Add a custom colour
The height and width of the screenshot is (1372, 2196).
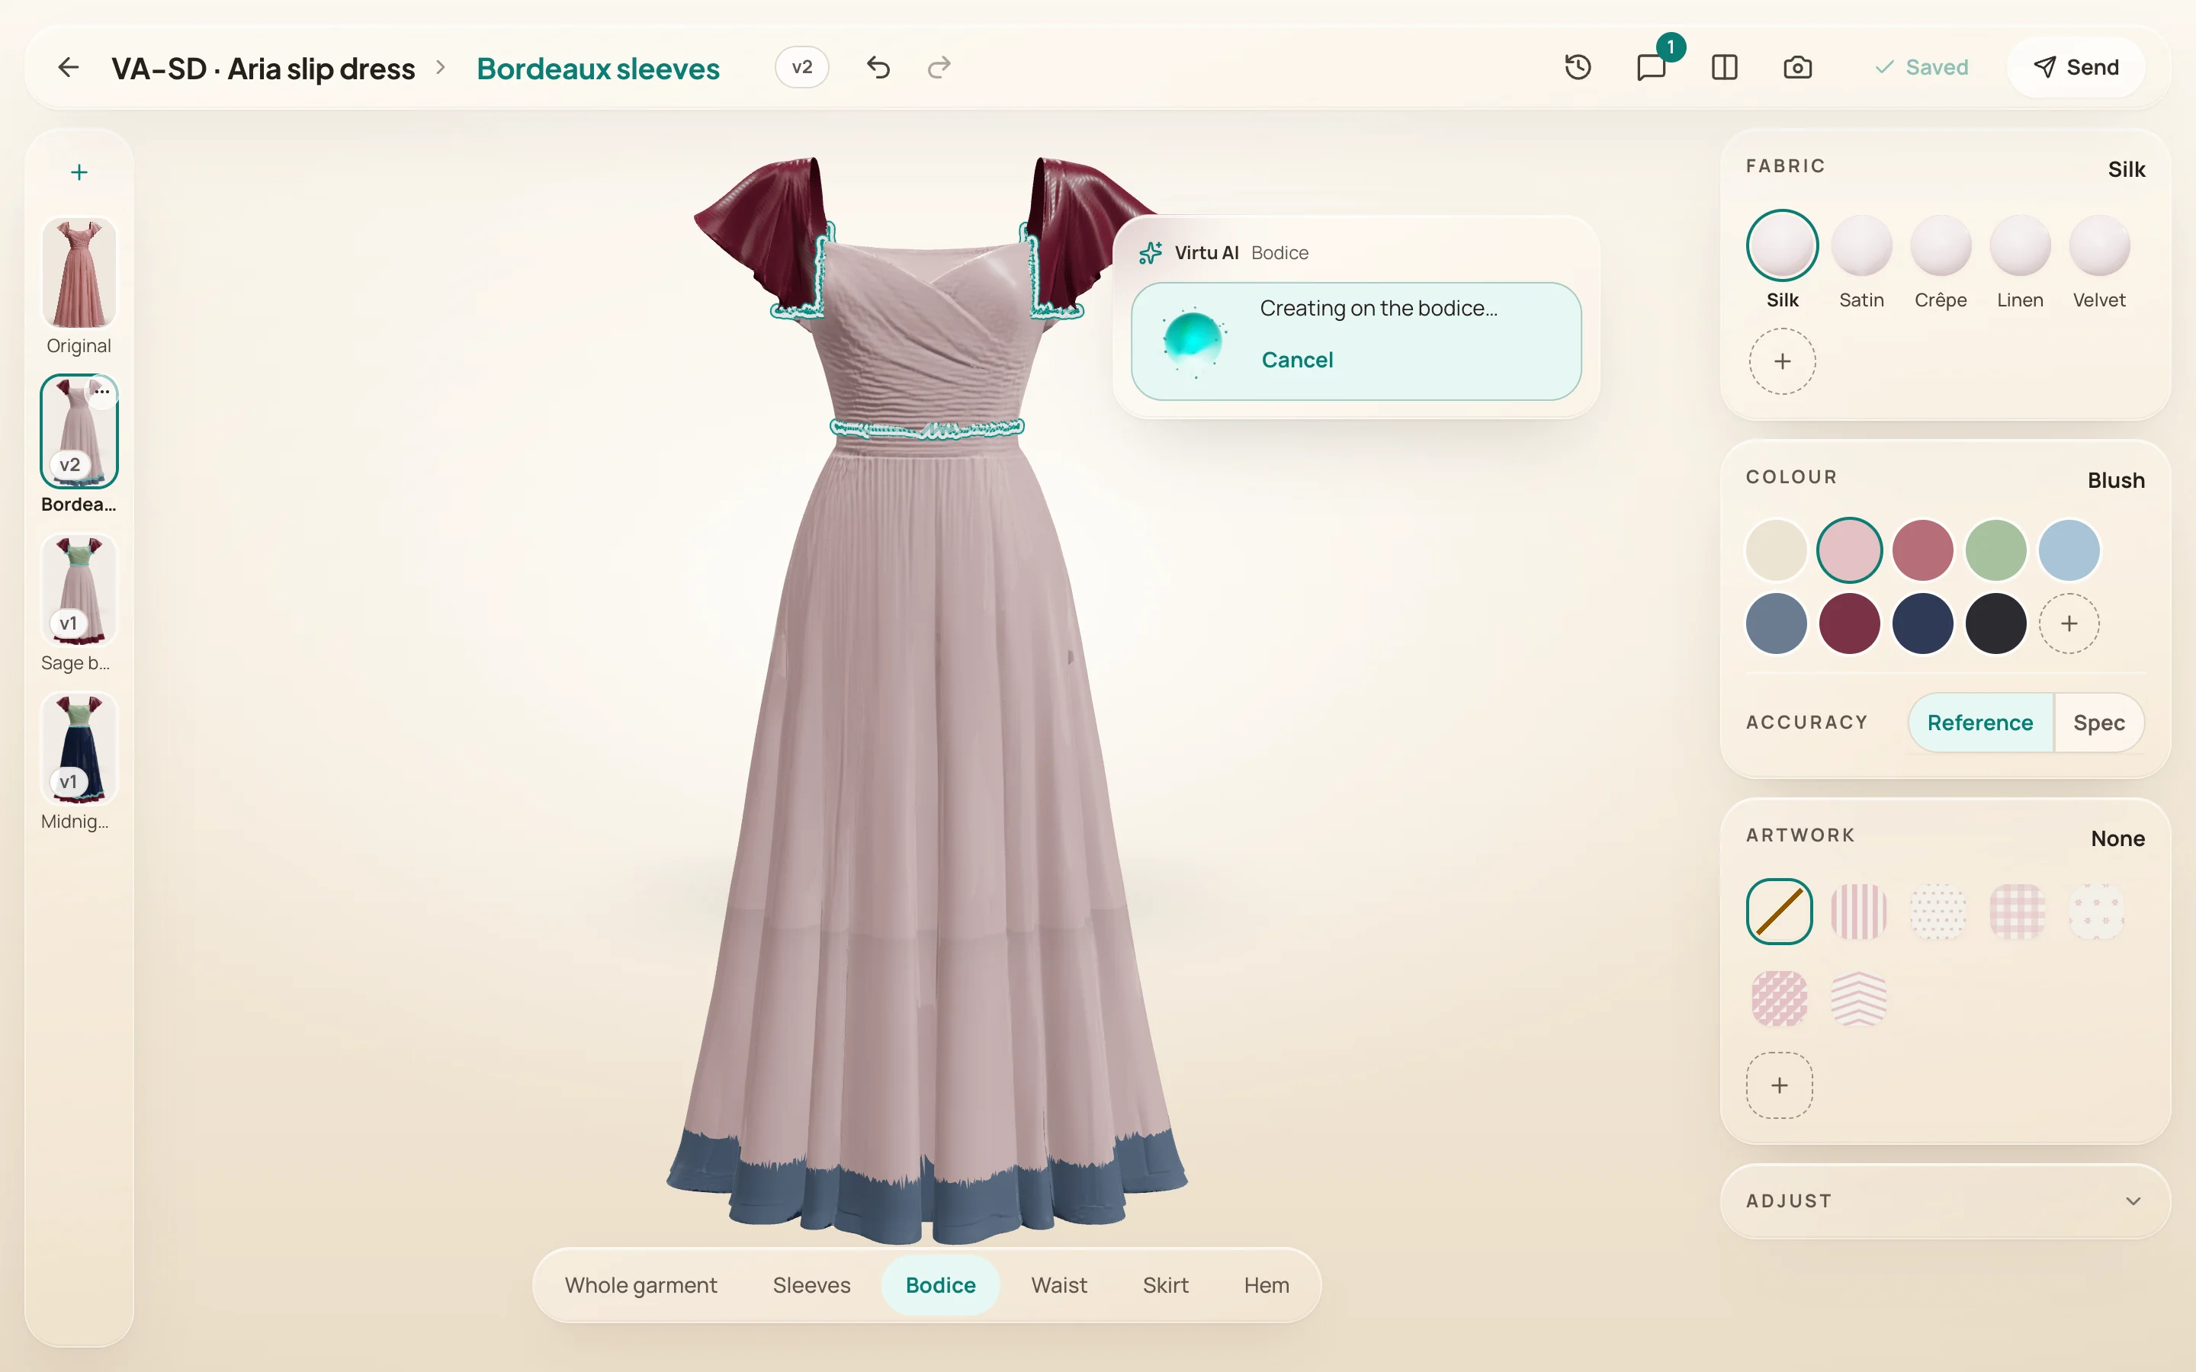tap(2069, 623)
